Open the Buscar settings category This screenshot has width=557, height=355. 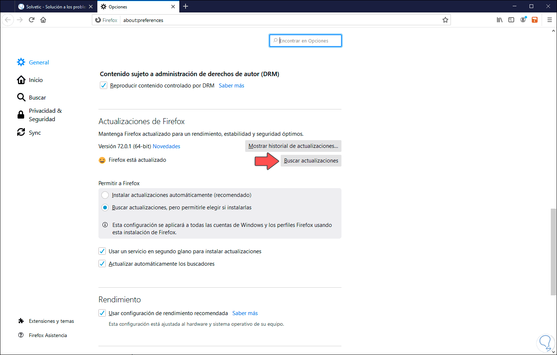(x=31, y=97)
